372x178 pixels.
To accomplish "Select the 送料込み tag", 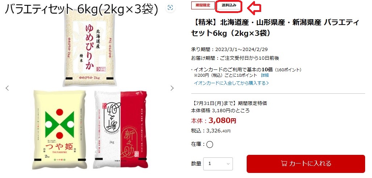I will pos(229,5).
